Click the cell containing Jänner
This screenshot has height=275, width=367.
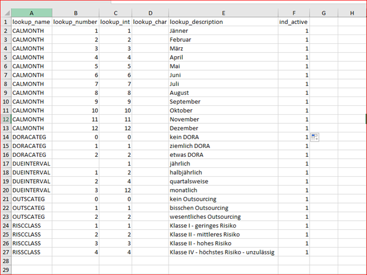coord(222,30)
